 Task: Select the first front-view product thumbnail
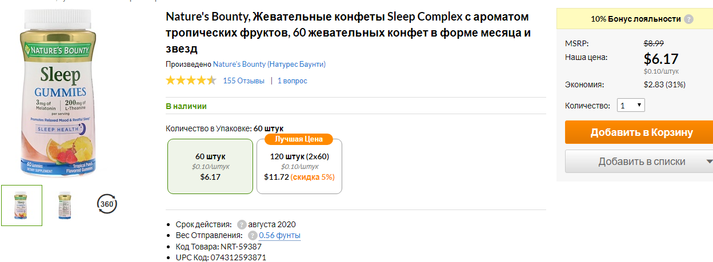[x=21, y=205]
